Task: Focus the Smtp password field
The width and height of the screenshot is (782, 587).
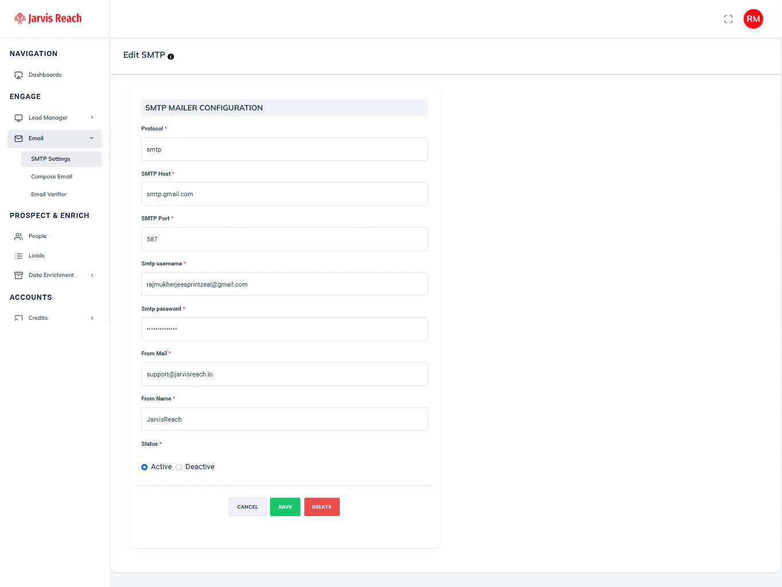Action: pyautogui.click(x=284, y=329)
